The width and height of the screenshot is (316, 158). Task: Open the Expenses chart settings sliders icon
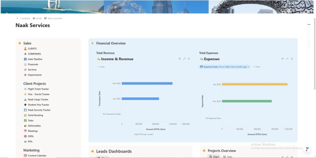pyautogui.click(x=292, y=59)
